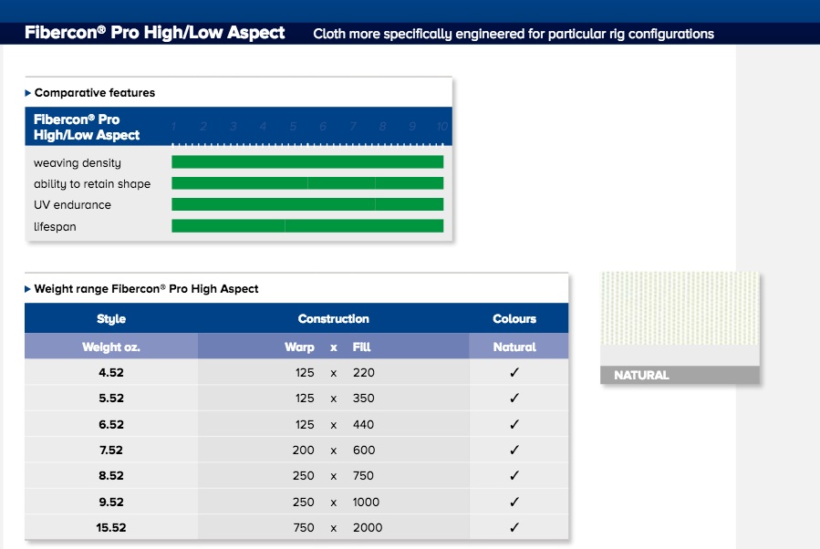Image resolution: width=820 pixels, height=549 pixels.
Task: Expand the Comparative features triangle
Action: (27, 93)
